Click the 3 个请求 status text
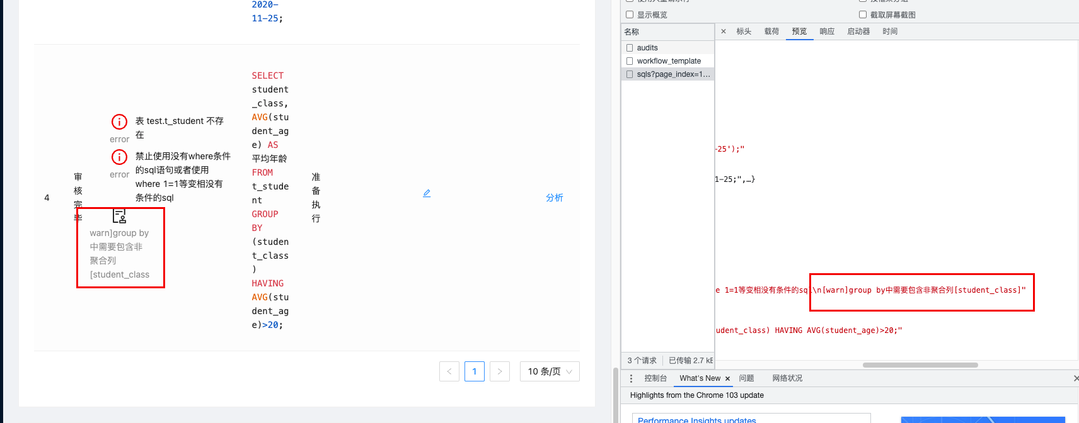 pyautogui.click(x=642, y=361)
